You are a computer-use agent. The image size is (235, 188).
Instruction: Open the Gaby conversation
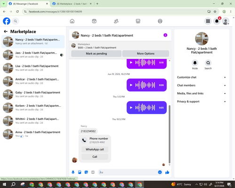(x=33, y=94)
